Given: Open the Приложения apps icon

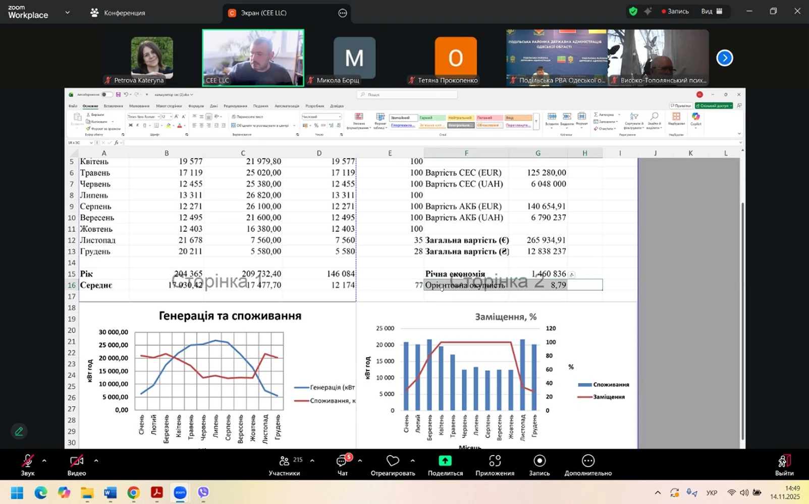Looking at the screenshot, I should click(x=495, y=461).
